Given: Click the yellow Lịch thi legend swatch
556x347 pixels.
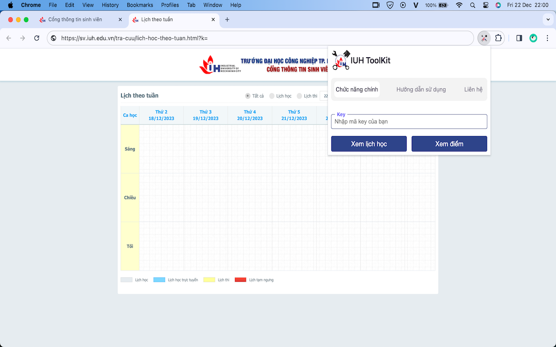Looking at the screenshot, I should (209, 280).
